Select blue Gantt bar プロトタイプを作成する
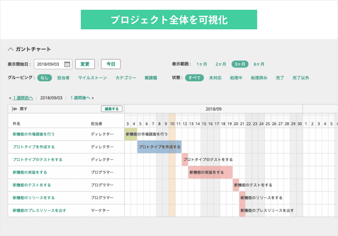The height and width of the screenshot is (236, 338). [x=159, y=147]
